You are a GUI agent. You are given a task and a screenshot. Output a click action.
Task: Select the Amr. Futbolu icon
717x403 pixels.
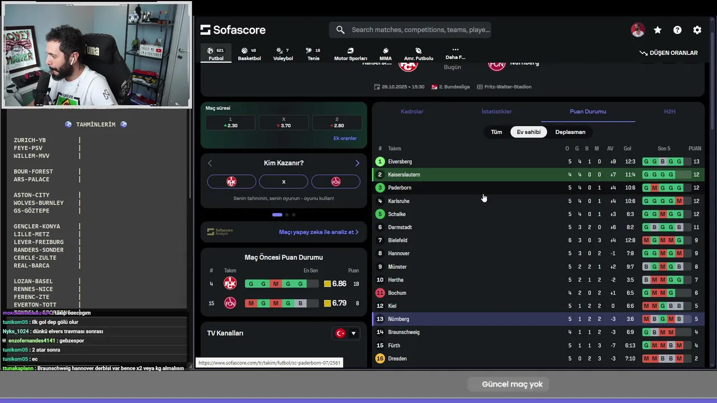(x=418, y=50)
